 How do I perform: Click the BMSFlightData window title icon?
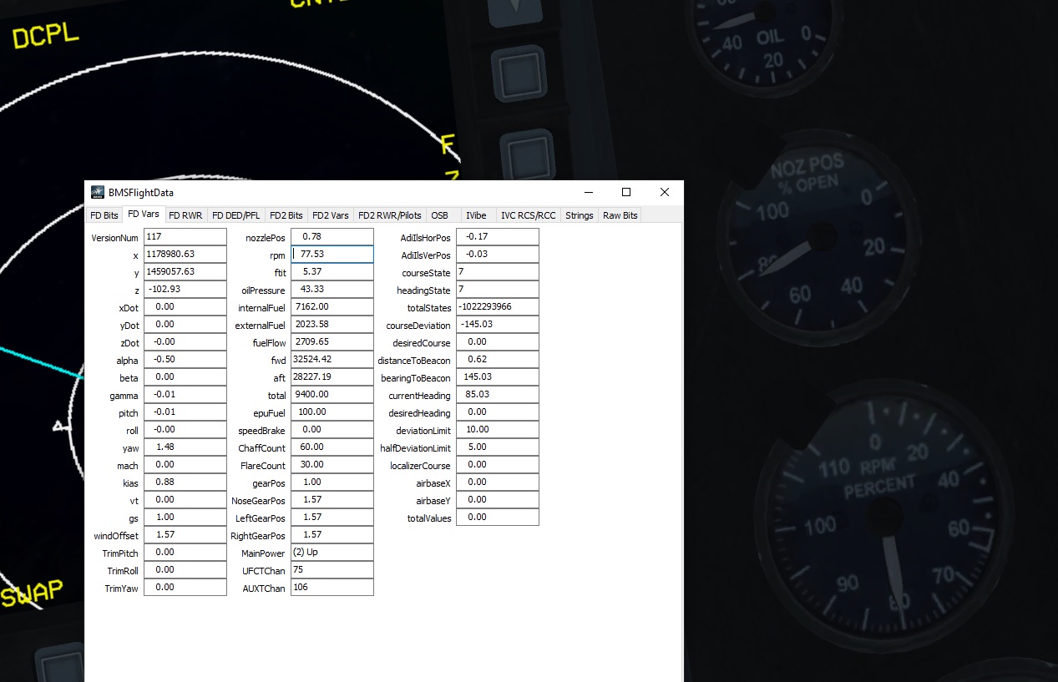point(98,192)
